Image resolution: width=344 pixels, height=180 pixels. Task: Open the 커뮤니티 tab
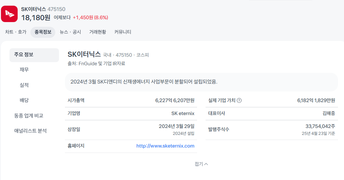click(x=123, y=32)
